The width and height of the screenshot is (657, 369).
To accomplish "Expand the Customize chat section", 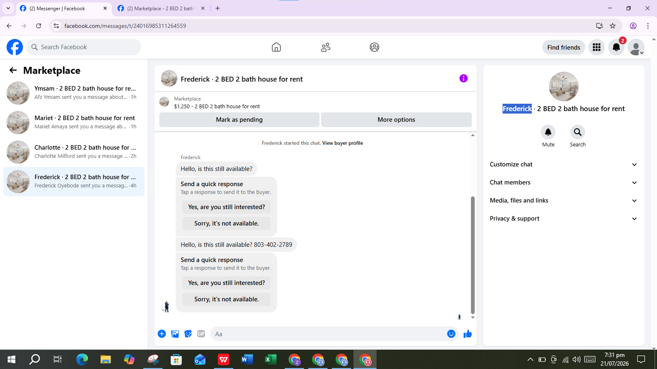I will tap(563, 164).
